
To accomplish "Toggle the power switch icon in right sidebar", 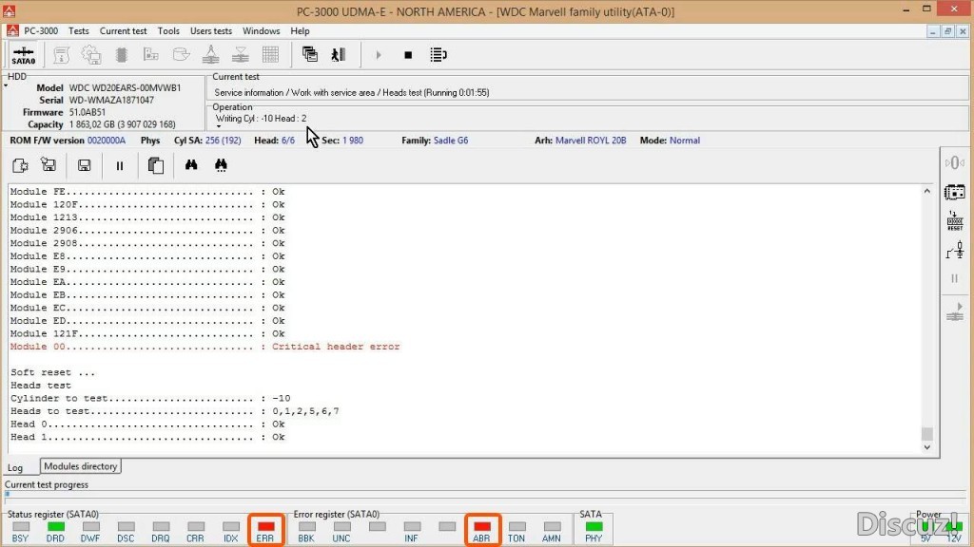I will pyautogui.click(x=955, y=250).
